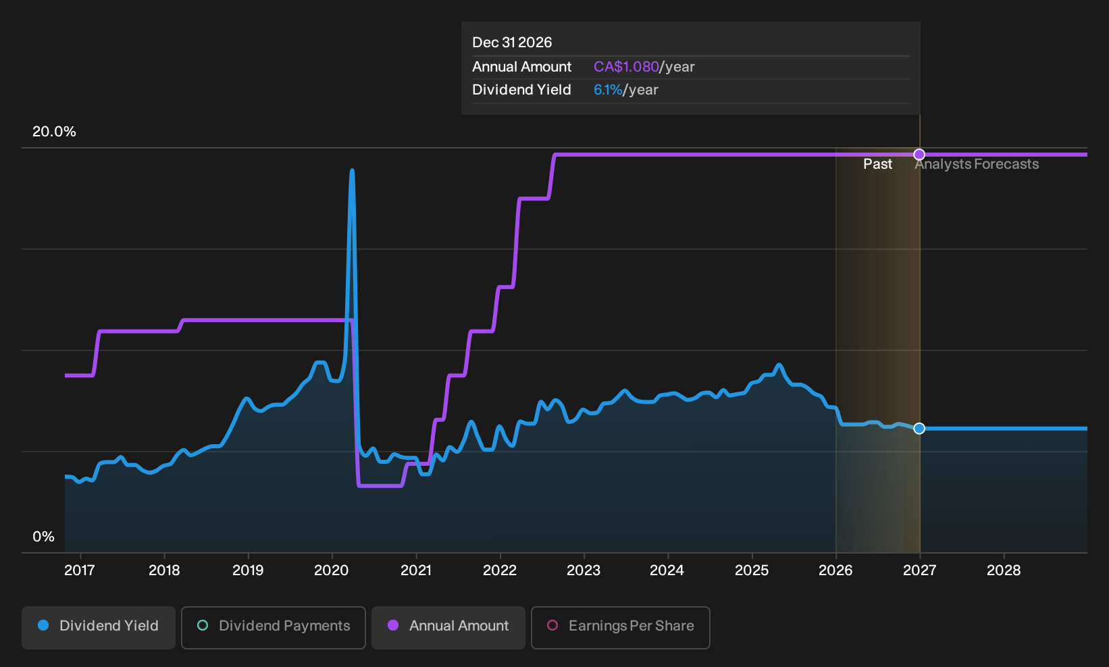The width and height of the screenshot is (1109, 667).
Task: Click the 6.1%/year value in tooltip
Action: click(625, 90)
